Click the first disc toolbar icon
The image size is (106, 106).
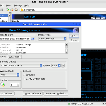(x=7, y=10)
